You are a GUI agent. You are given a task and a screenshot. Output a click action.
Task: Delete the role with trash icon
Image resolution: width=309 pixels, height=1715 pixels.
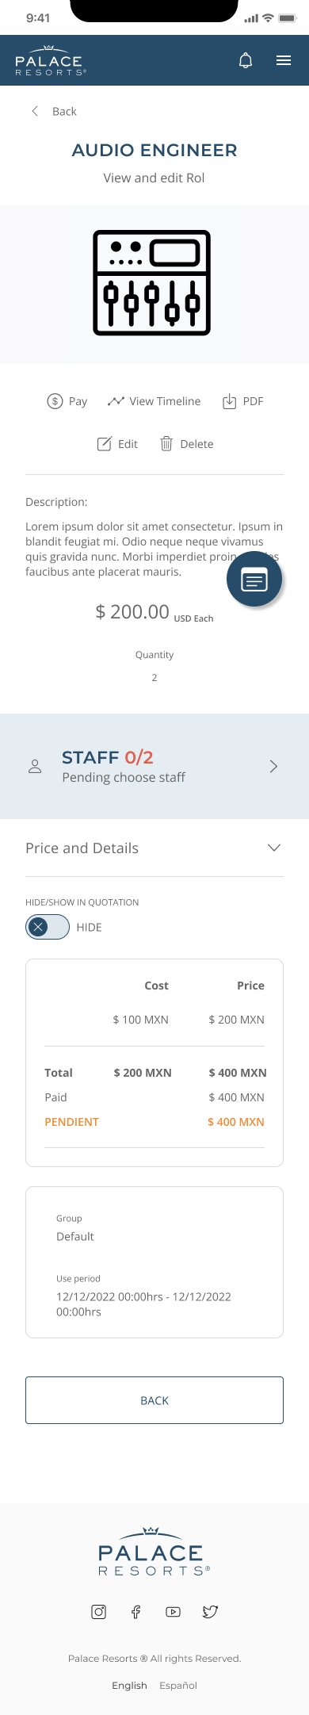coord(166,444)
